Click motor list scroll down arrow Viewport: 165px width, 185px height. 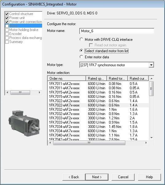(x=151, y=138)
